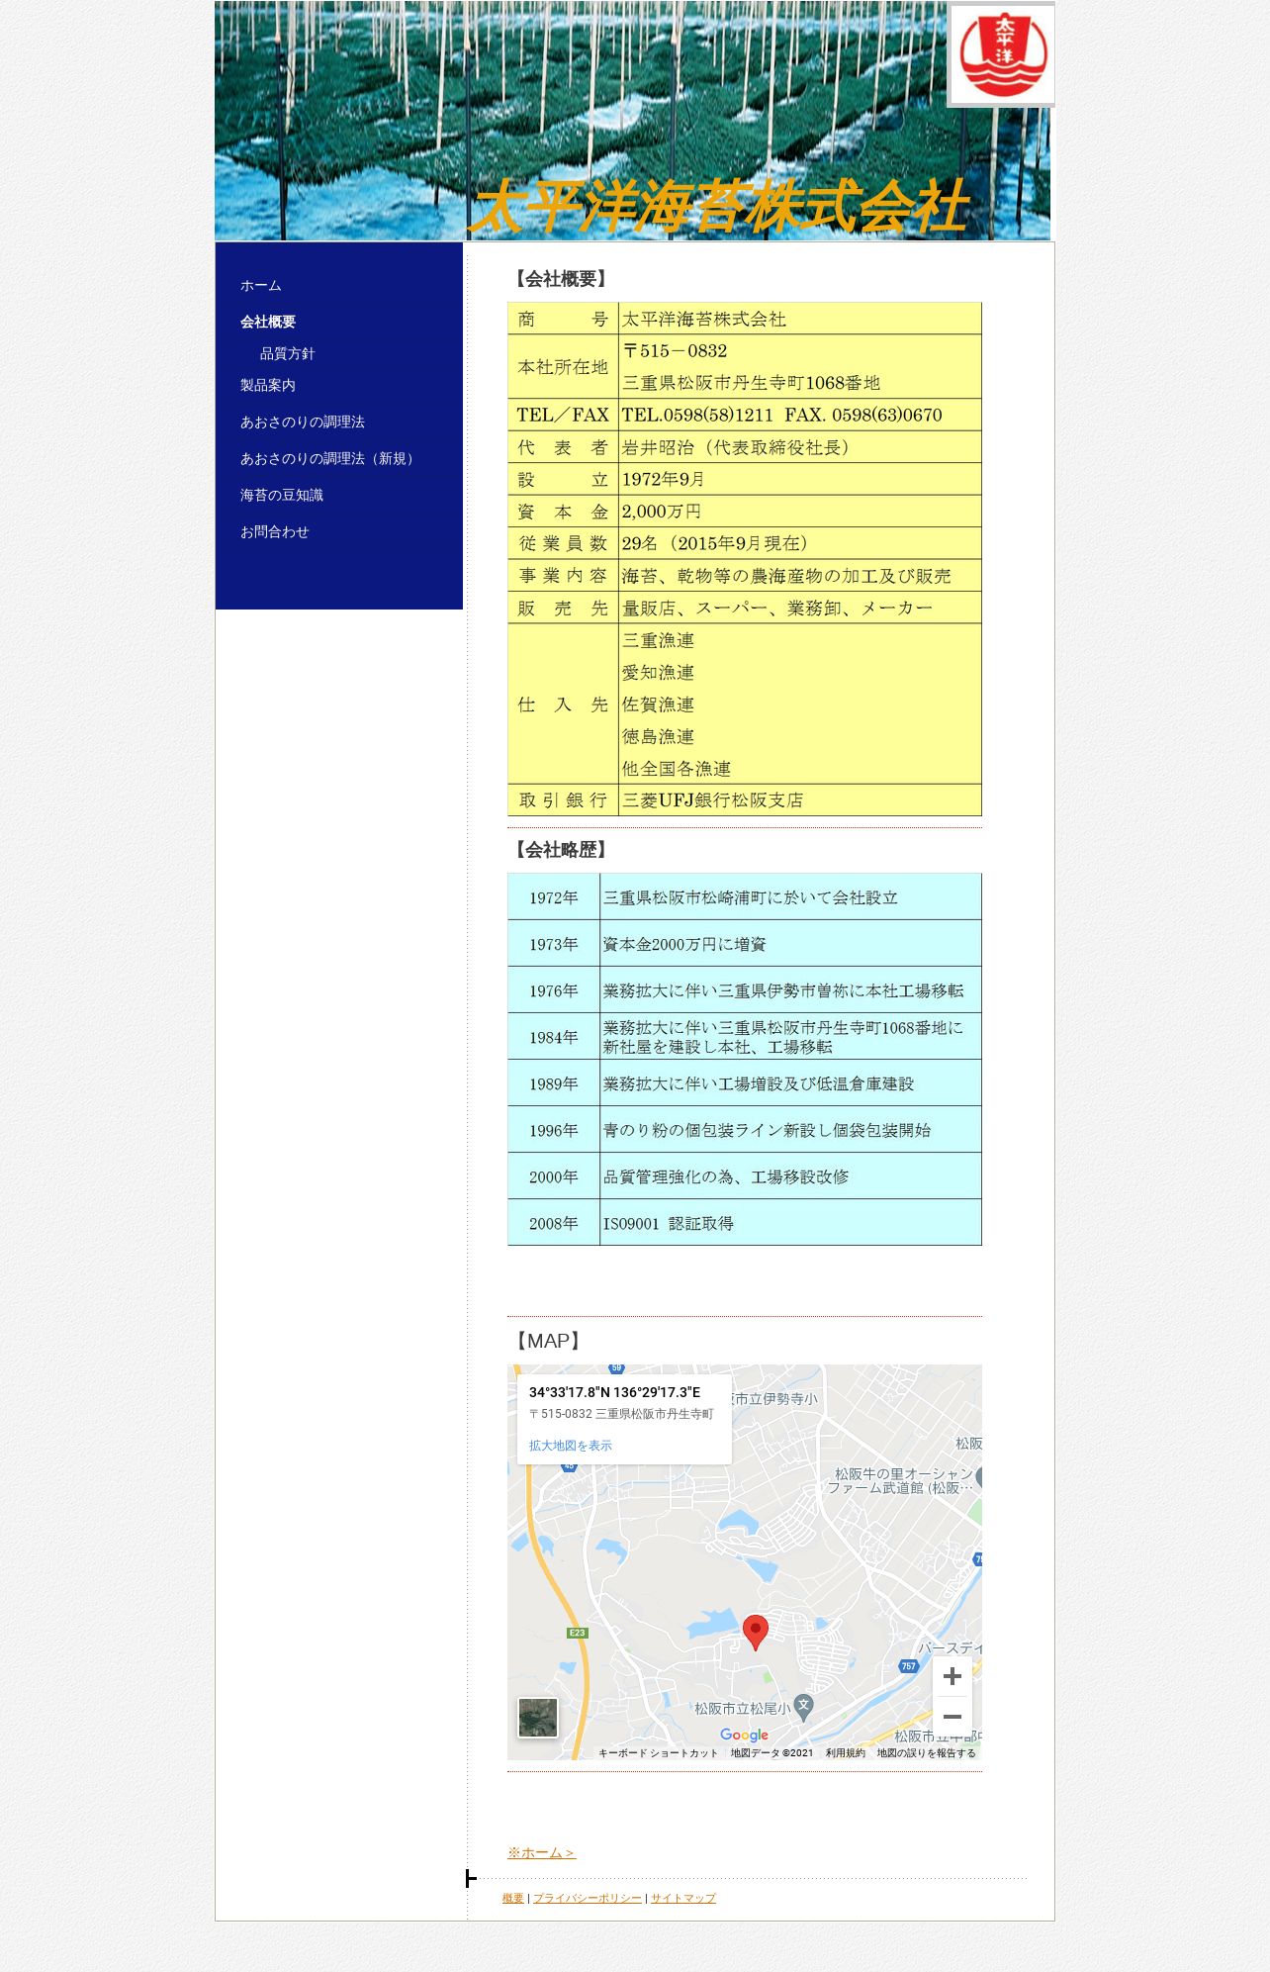Viewport: 1270px width, 1972px height.
Task: Open お問合わせ in the sidebar
Action: point(275,531)
